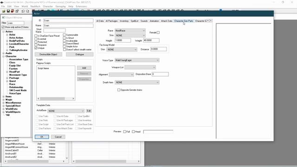Switch to the AI Data tab

[100, 21]
